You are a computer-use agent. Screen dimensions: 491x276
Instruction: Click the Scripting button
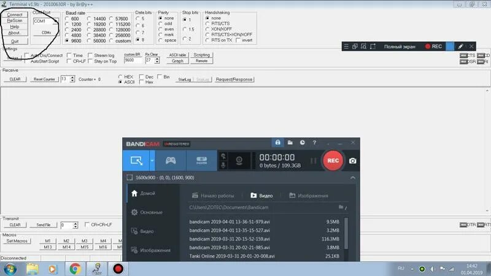click(x=201, y=55)
